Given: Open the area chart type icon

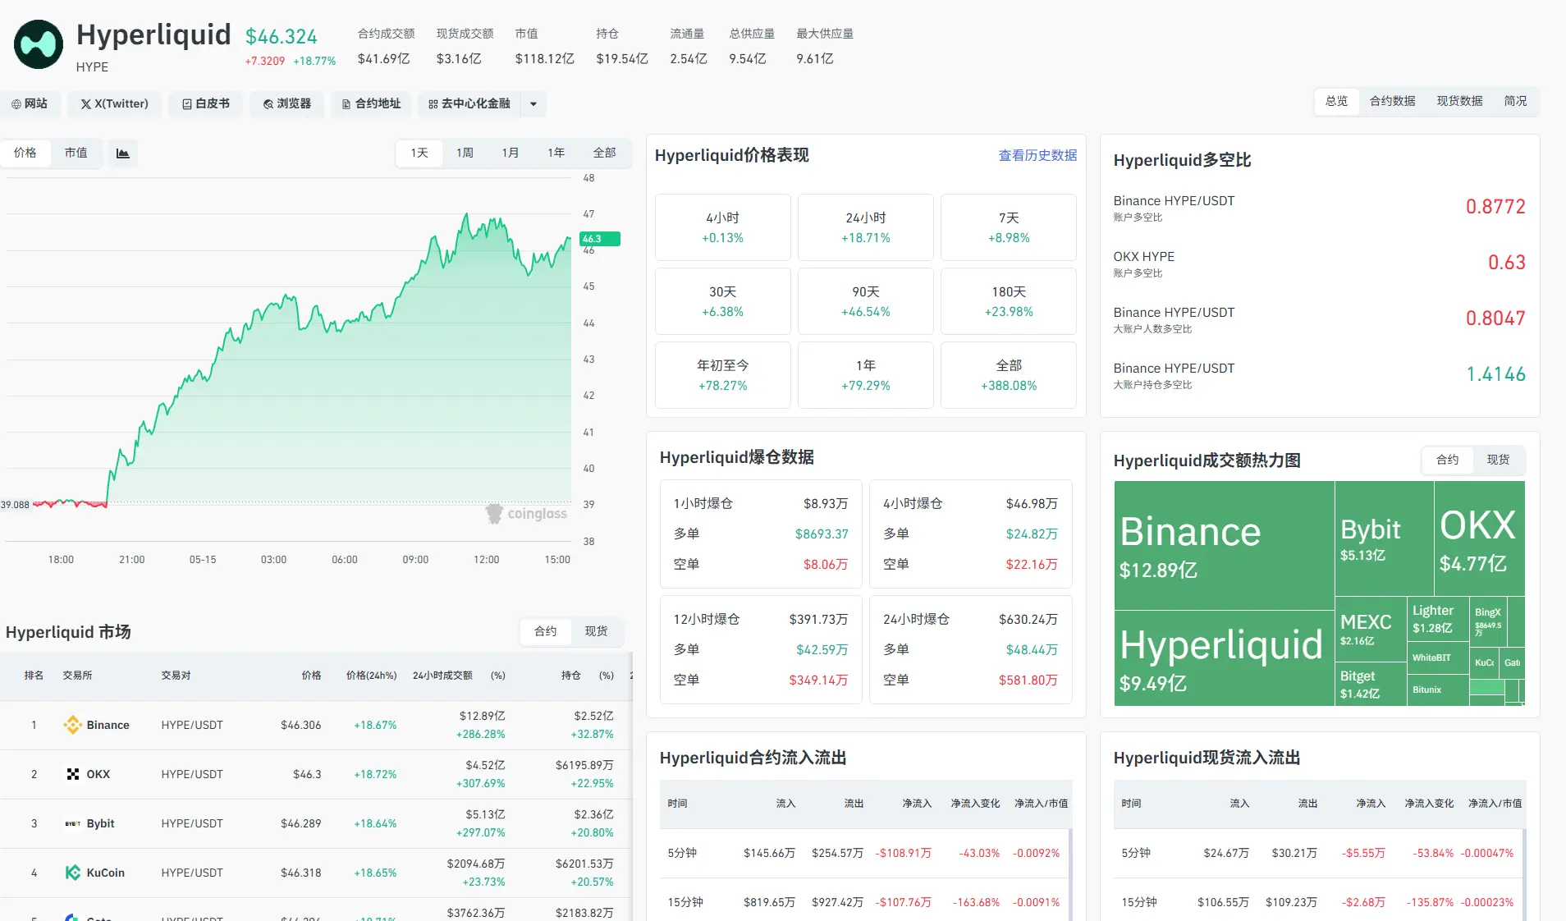Looking at the screenshot, I should 122,153.
